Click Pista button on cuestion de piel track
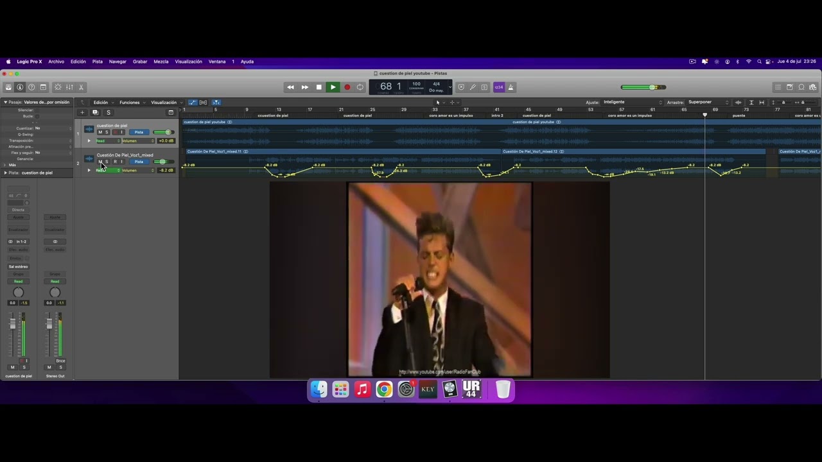 139,132
